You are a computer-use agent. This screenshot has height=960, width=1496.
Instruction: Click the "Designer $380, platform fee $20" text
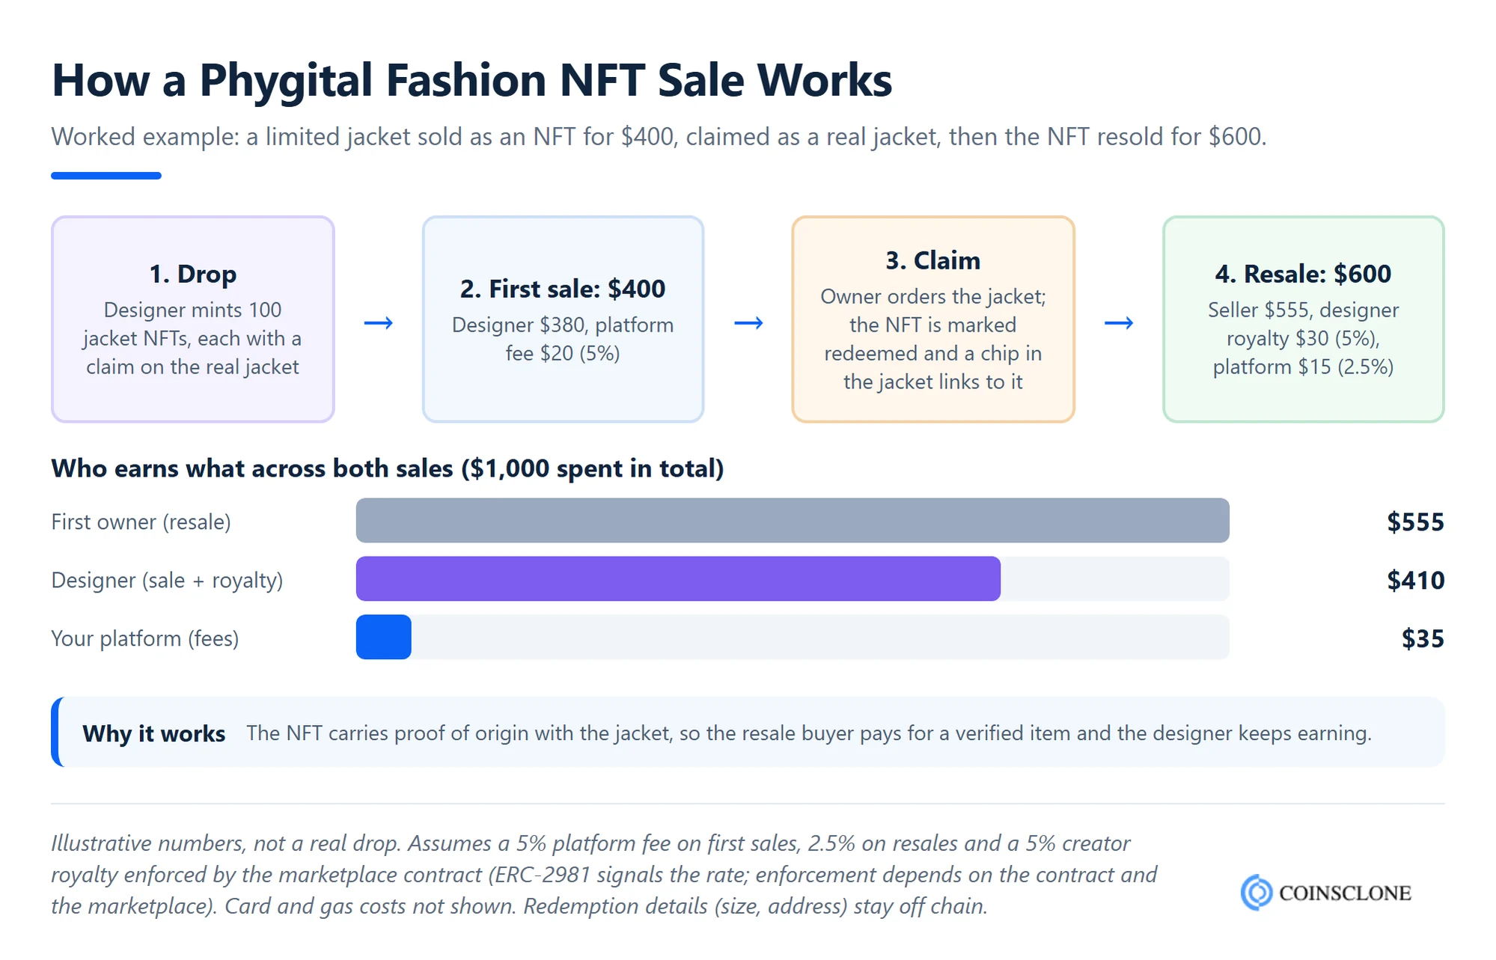coord(563,339)
